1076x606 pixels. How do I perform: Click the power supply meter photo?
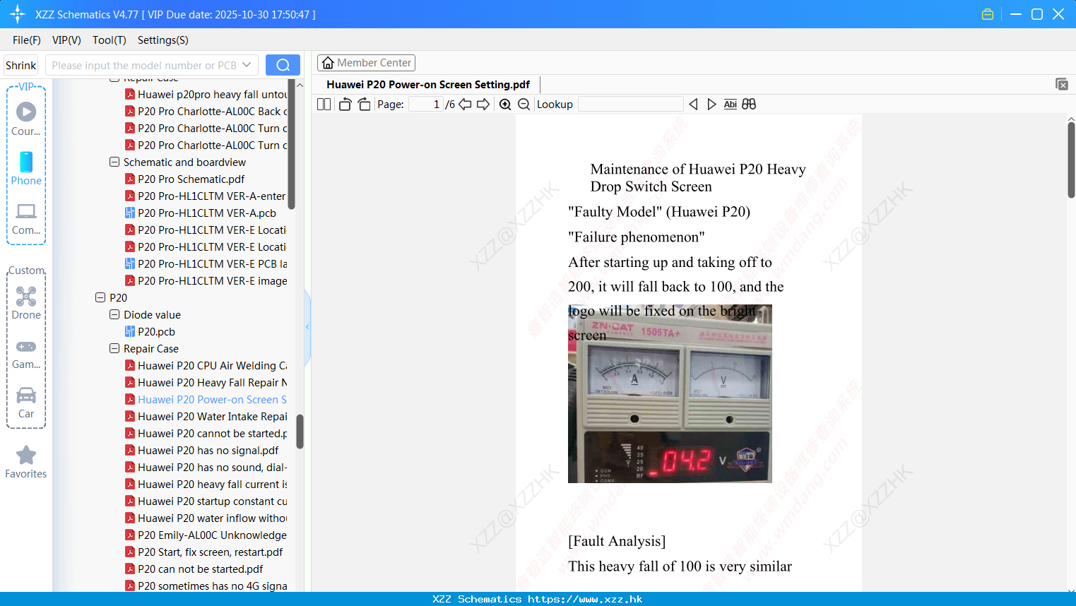pyautogui.click(x=670, y=393)
